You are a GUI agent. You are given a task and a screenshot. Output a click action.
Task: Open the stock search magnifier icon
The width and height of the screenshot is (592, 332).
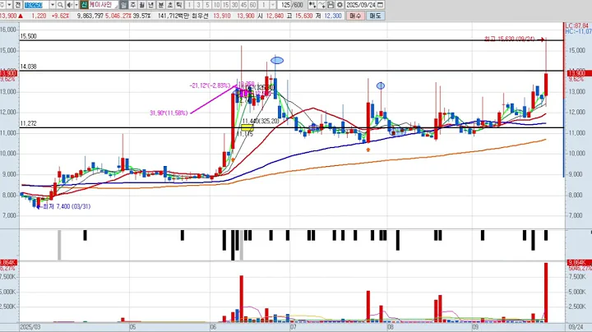(x=60, y=5)
